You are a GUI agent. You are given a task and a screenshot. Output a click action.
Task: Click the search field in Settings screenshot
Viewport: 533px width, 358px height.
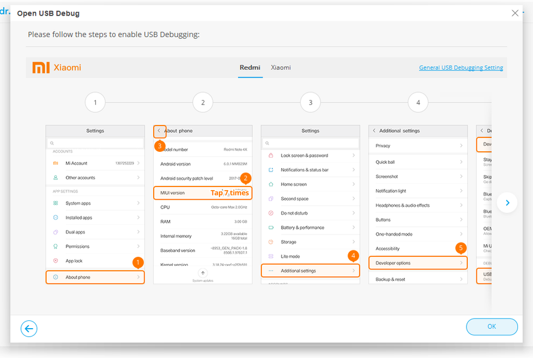95,143
